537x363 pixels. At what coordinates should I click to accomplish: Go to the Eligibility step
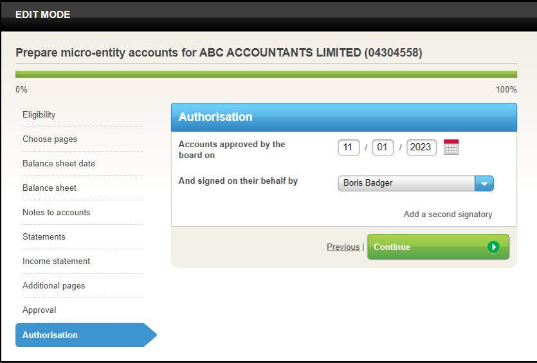(39, 115)
